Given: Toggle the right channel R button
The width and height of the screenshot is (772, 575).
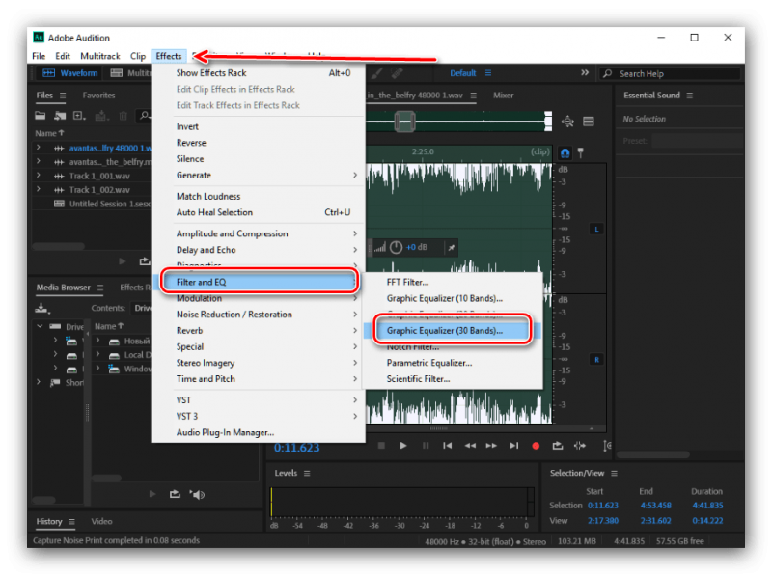Looking at the screenshot, I should point(596,359).
